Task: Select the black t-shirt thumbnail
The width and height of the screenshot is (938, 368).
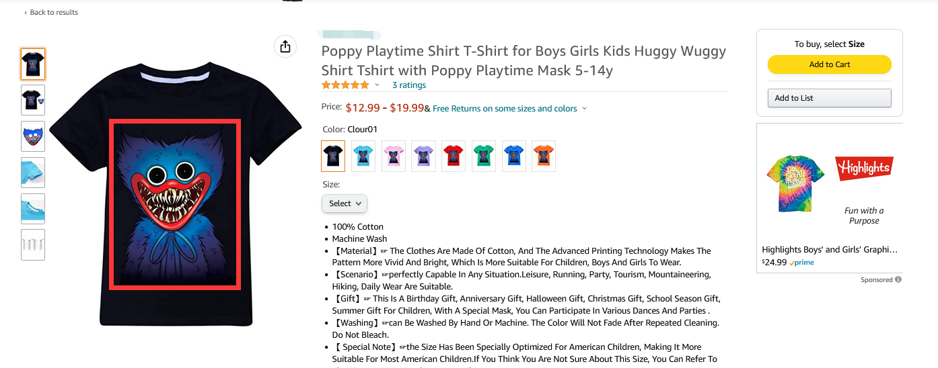Action: 33,64
